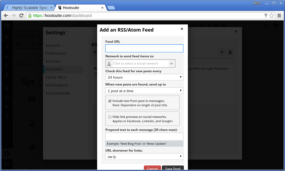Click the lock privacy icon in compose bar

(x=224, y=25)
